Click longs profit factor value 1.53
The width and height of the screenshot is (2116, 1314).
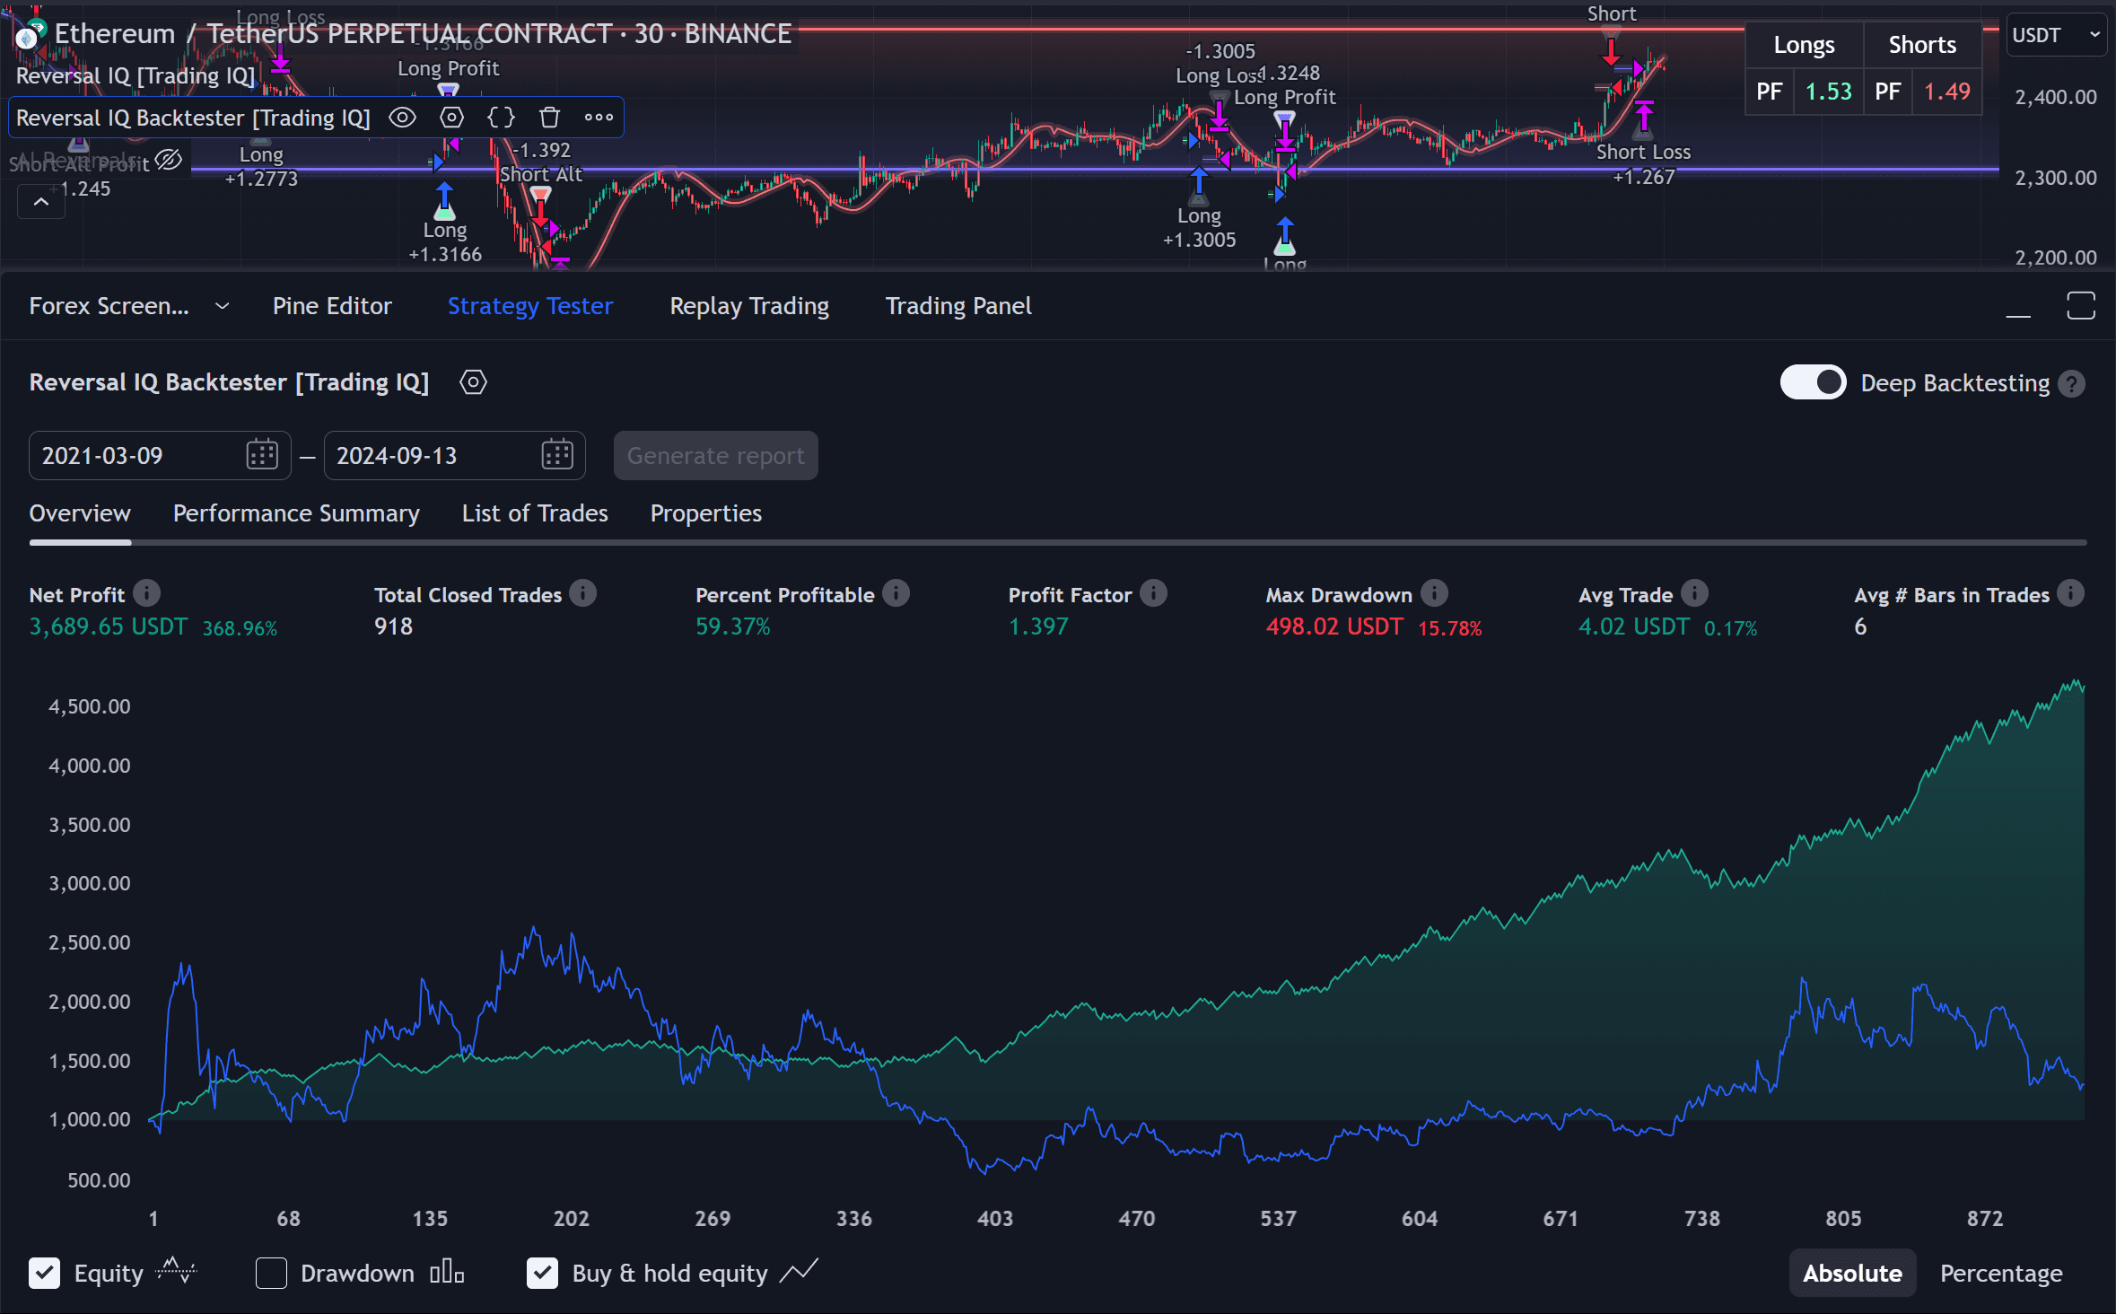pos(1828,92)
